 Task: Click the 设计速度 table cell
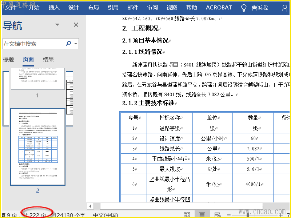(170, 138)
